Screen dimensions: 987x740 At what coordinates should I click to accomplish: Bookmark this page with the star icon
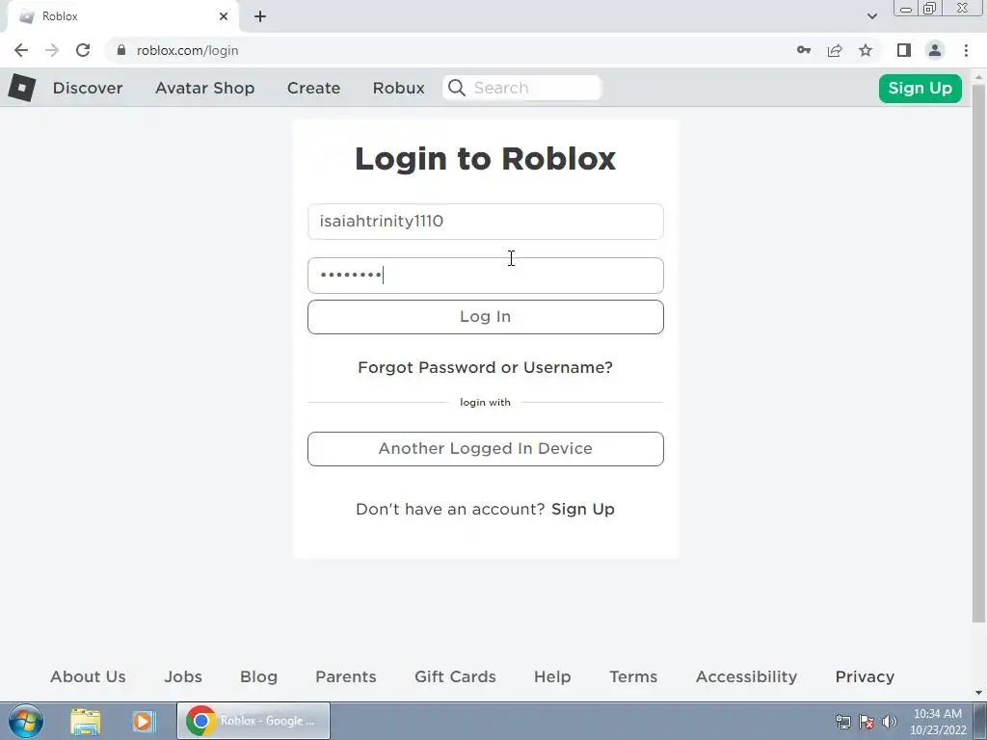(x=866, y=50)
